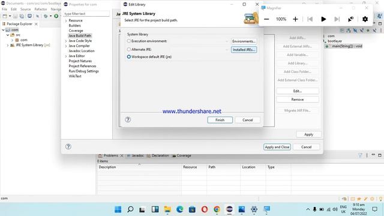
Task: Open the Refactor menu
Action: [x=41, y=9]
